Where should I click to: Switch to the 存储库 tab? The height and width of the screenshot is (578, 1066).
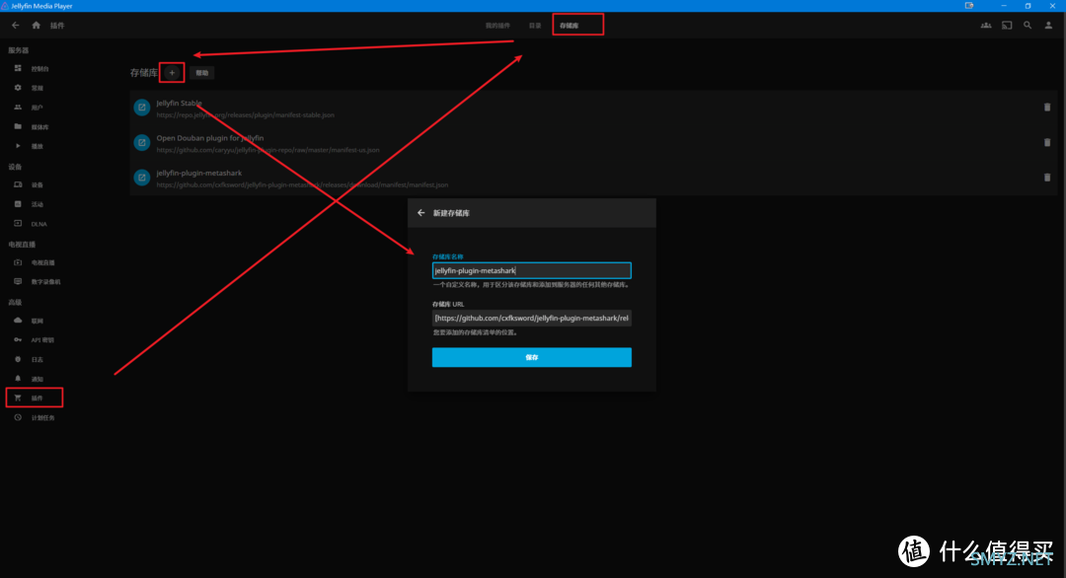click(569, 25)
